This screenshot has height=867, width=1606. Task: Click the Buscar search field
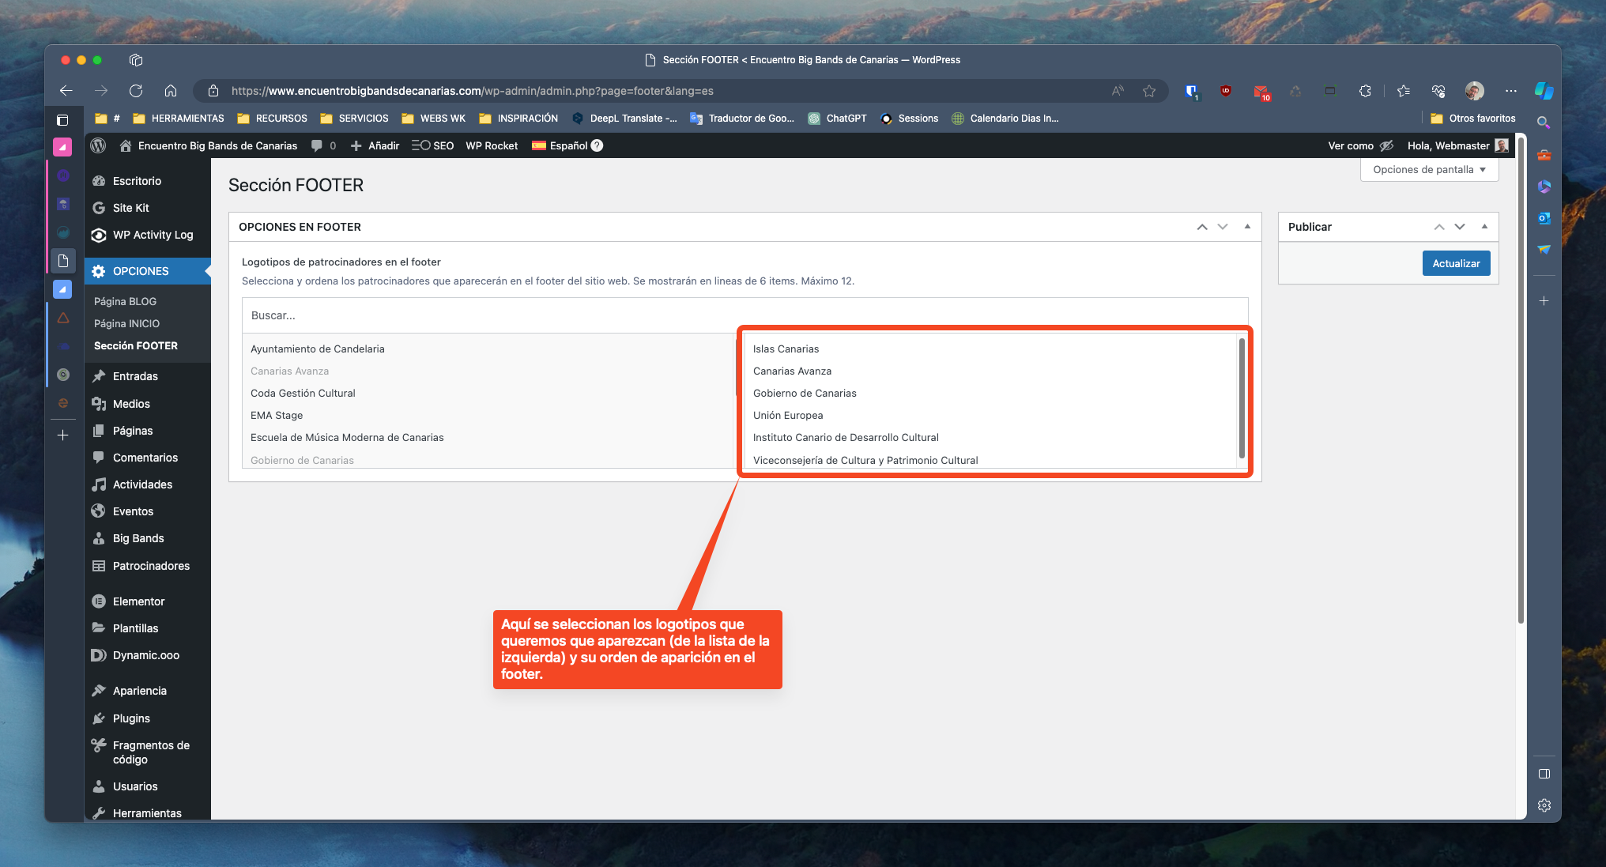(745, 315)
